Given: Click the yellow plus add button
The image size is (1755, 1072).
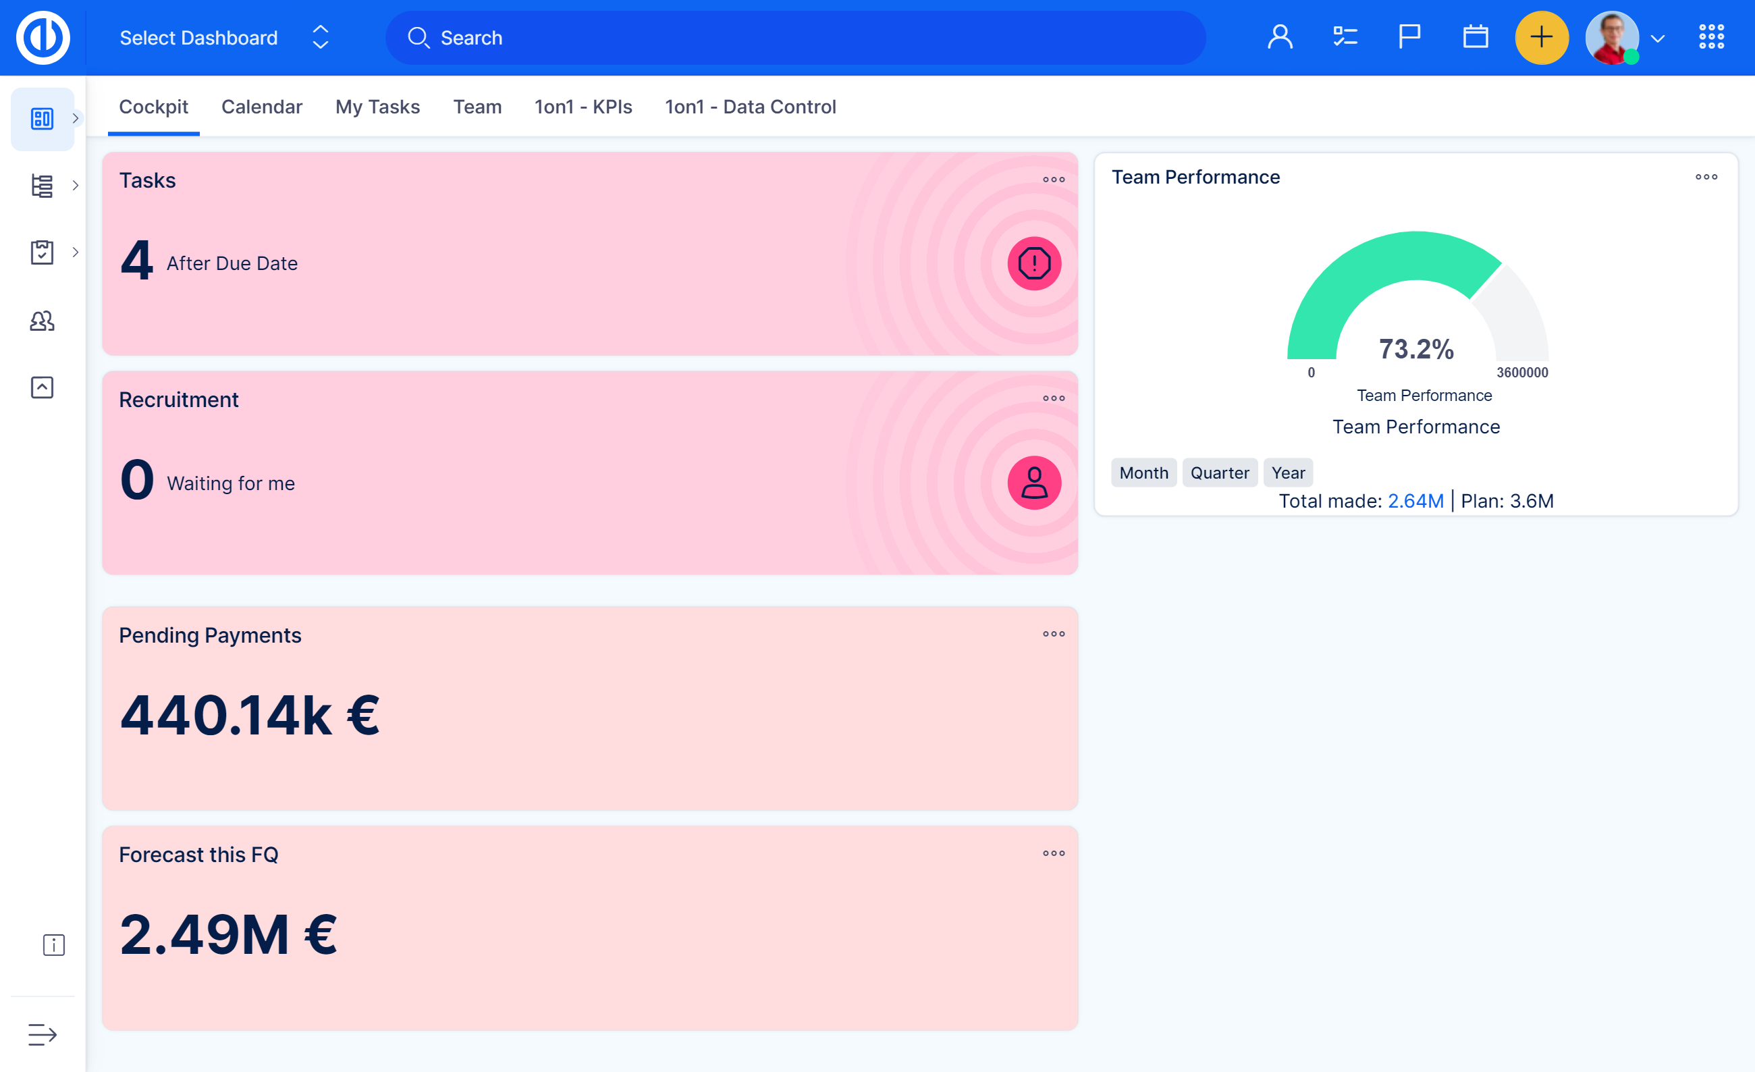Looking at the screenshot, I should click(x=1540, y=37).
